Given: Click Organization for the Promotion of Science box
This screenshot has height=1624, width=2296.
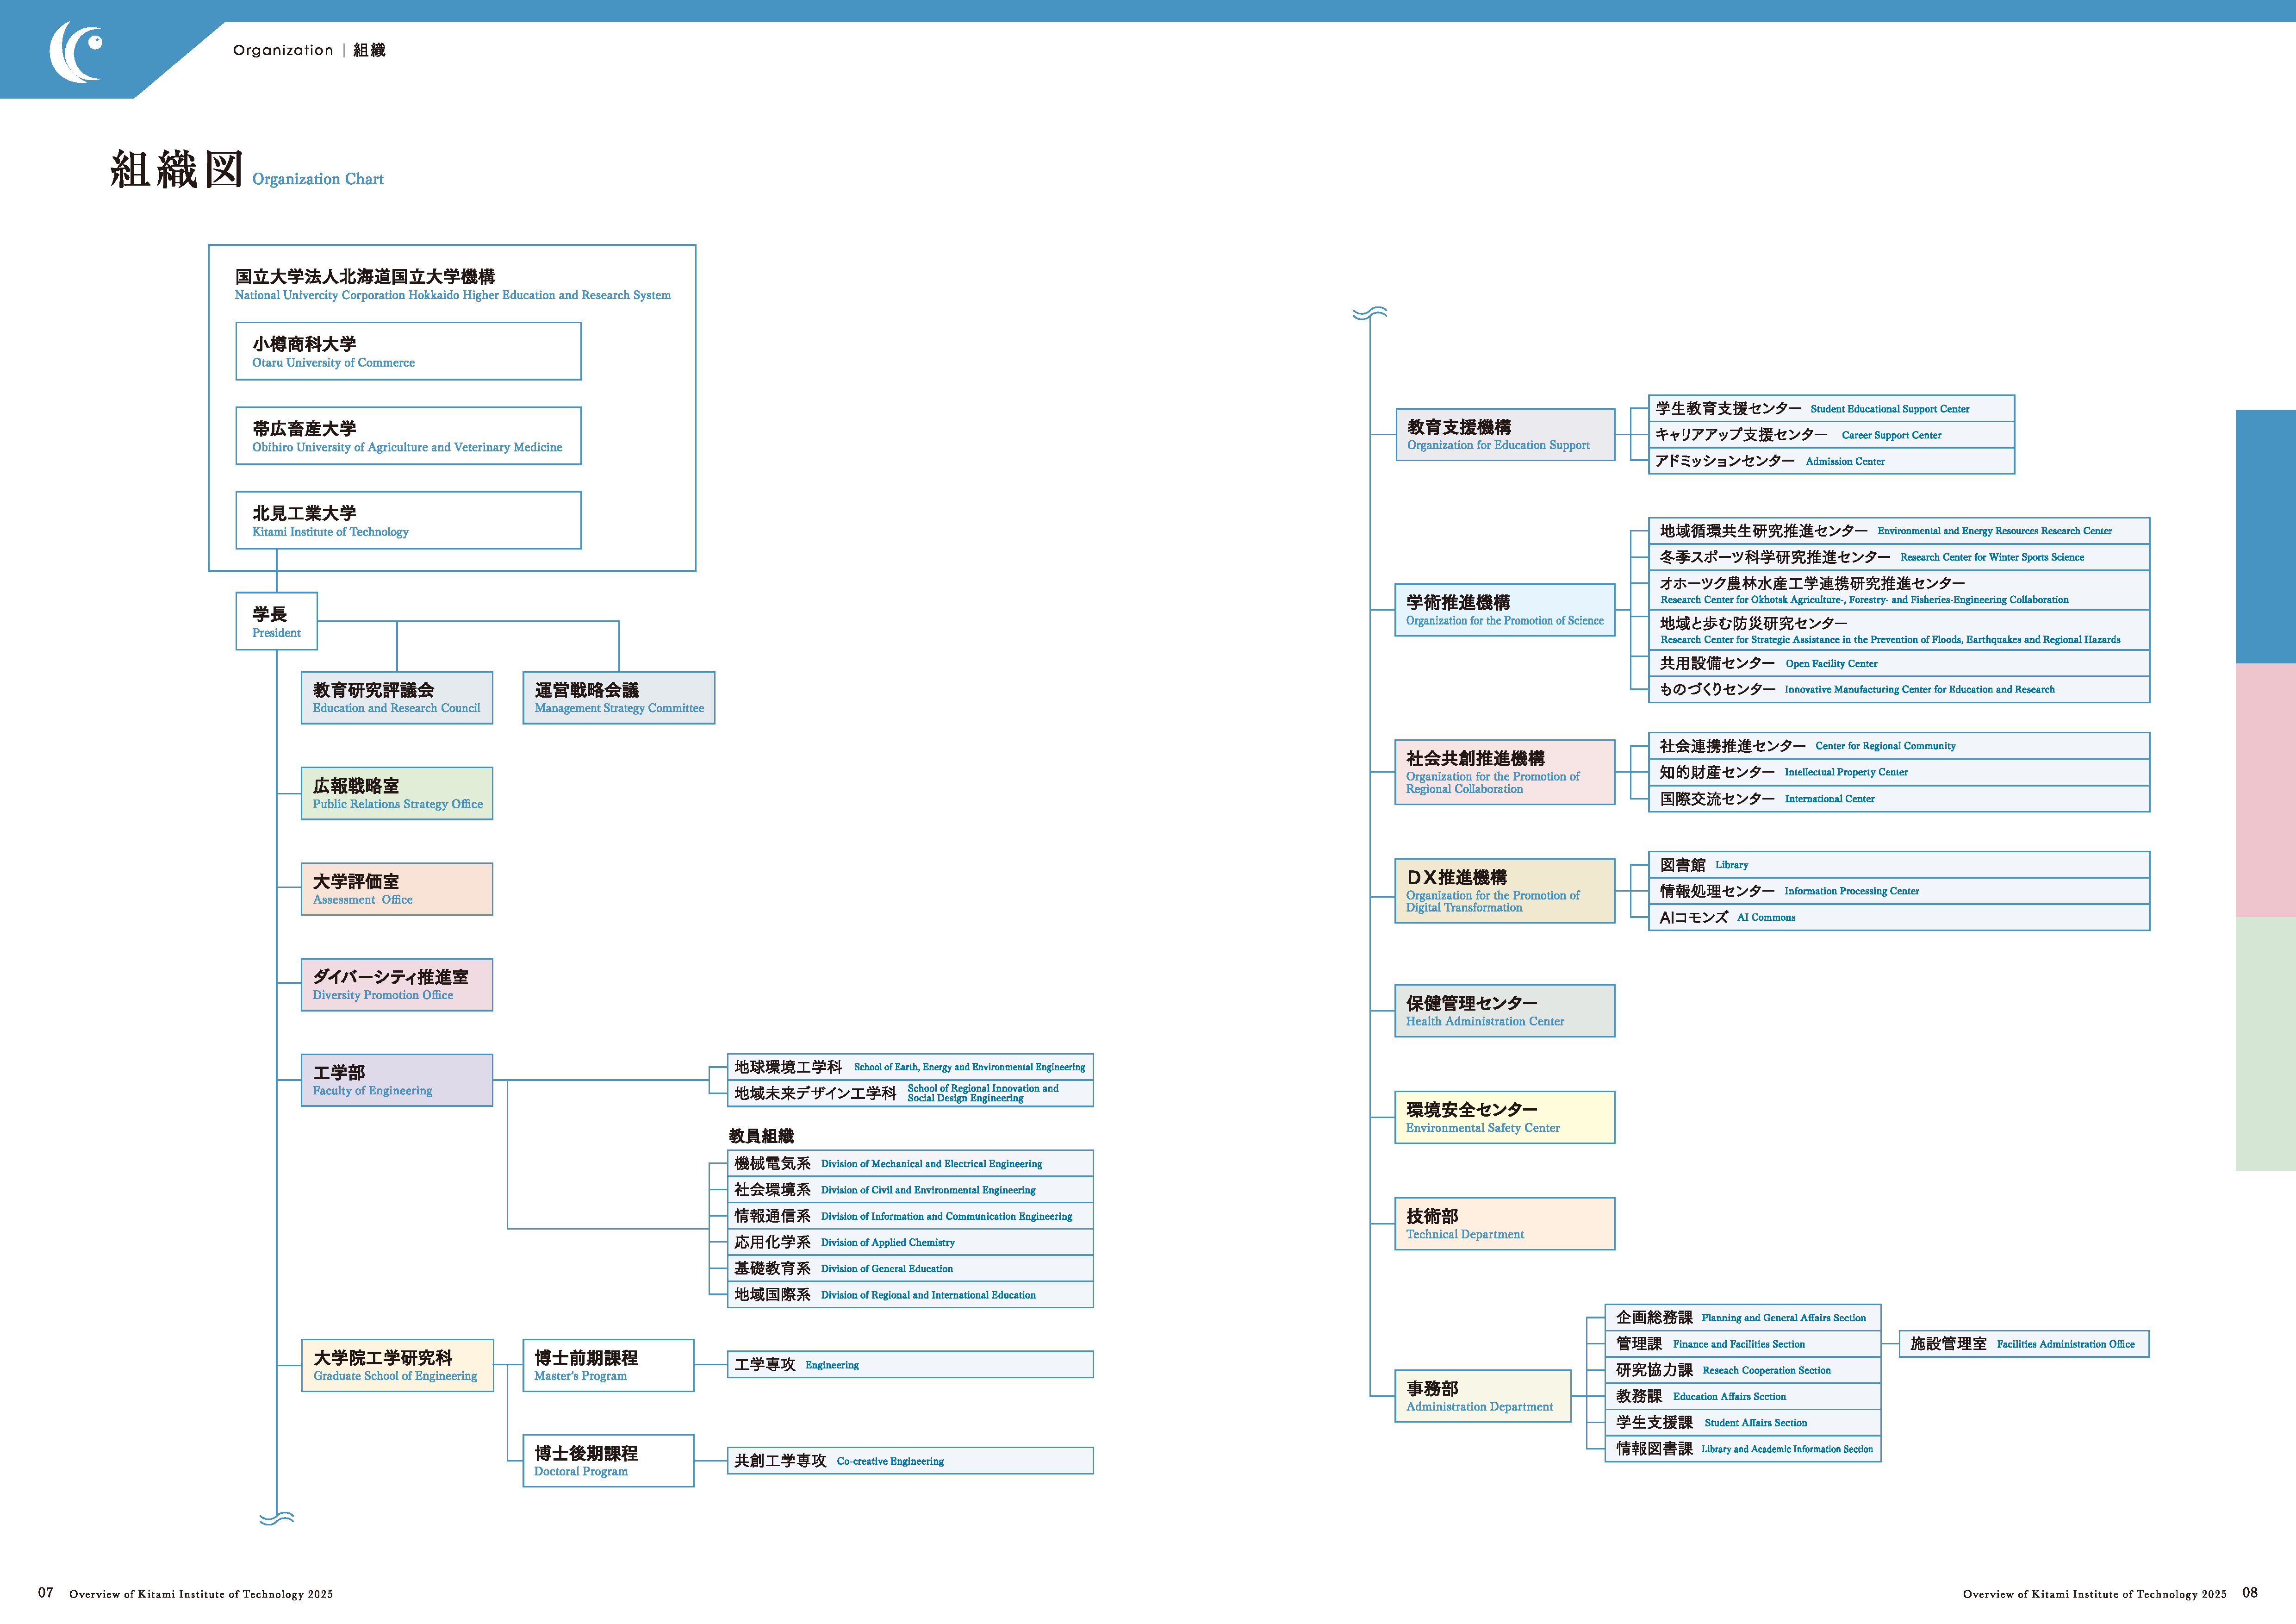Looking at the screenshot, I should tap(1505, 610).
